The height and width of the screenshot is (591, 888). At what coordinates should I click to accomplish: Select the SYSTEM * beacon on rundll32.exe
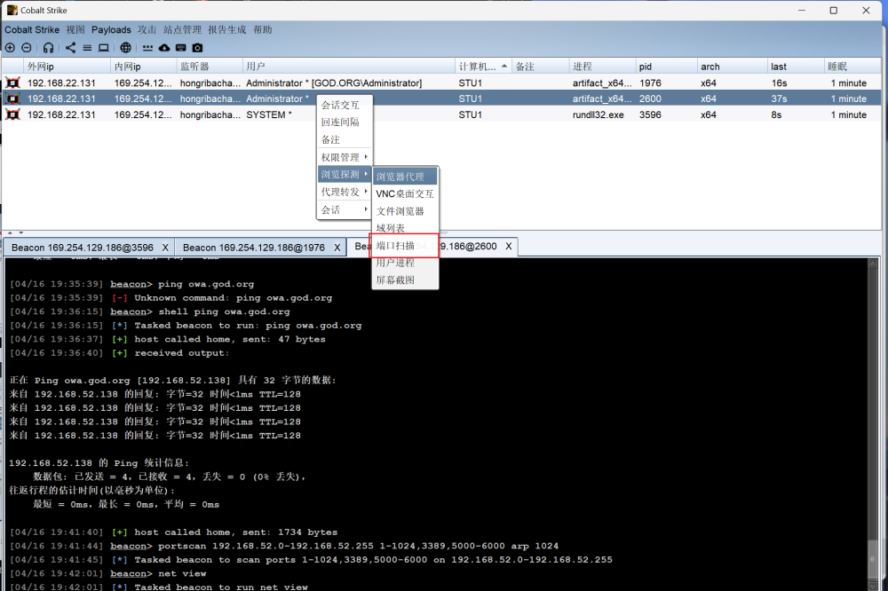click(x=268, y=114)
